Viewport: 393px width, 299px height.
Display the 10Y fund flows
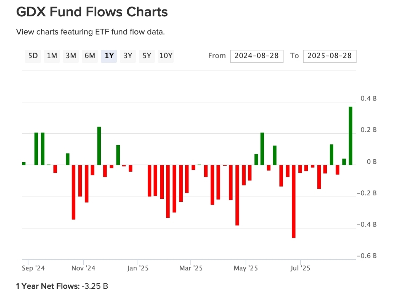point(166,56)
